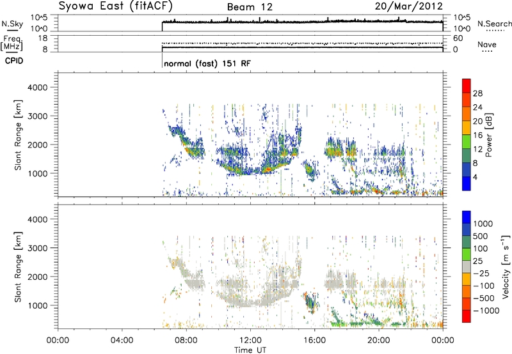Screen dimensions: 512x354
Task: Click the '500' positive velocity colorbar value
Action: [481, 236]
